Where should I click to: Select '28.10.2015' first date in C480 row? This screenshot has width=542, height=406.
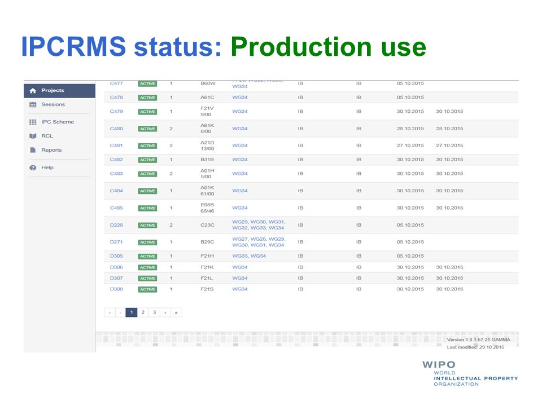coord(410,129)
